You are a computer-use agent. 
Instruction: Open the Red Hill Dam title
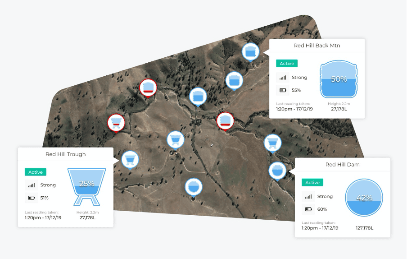coord(342,165)
